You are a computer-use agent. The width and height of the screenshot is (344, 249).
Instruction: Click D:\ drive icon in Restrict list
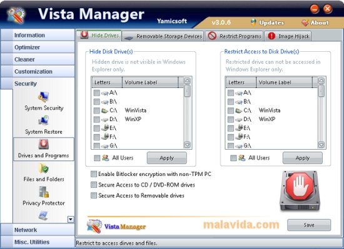(x=239, y=120)
